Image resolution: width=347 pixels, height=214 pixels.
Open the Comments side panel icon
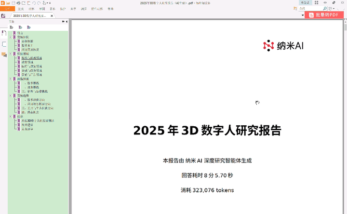coord(4,54)
